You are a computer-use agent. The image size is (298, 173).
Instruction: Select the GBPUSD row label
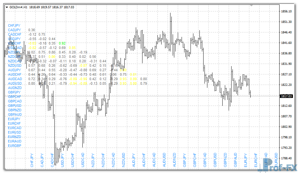click(15, 106)
